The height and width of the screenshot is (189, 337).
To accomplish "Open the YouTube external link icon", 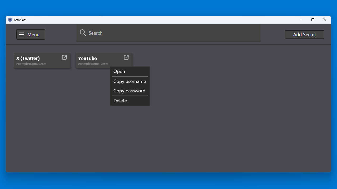I will click(x=126, y=57).
